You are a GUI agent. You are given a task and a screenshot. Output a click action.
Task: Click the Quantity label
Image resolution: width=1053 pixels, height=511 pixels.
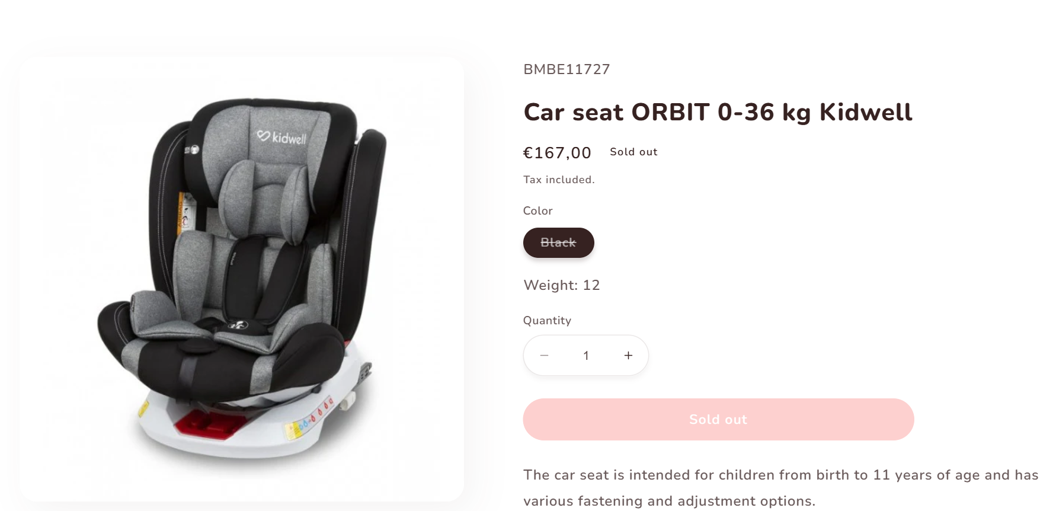(x=547, y=321)
